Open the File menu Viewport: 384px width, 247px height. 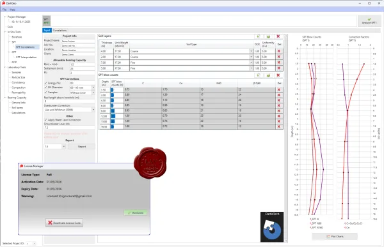(4, 10)
